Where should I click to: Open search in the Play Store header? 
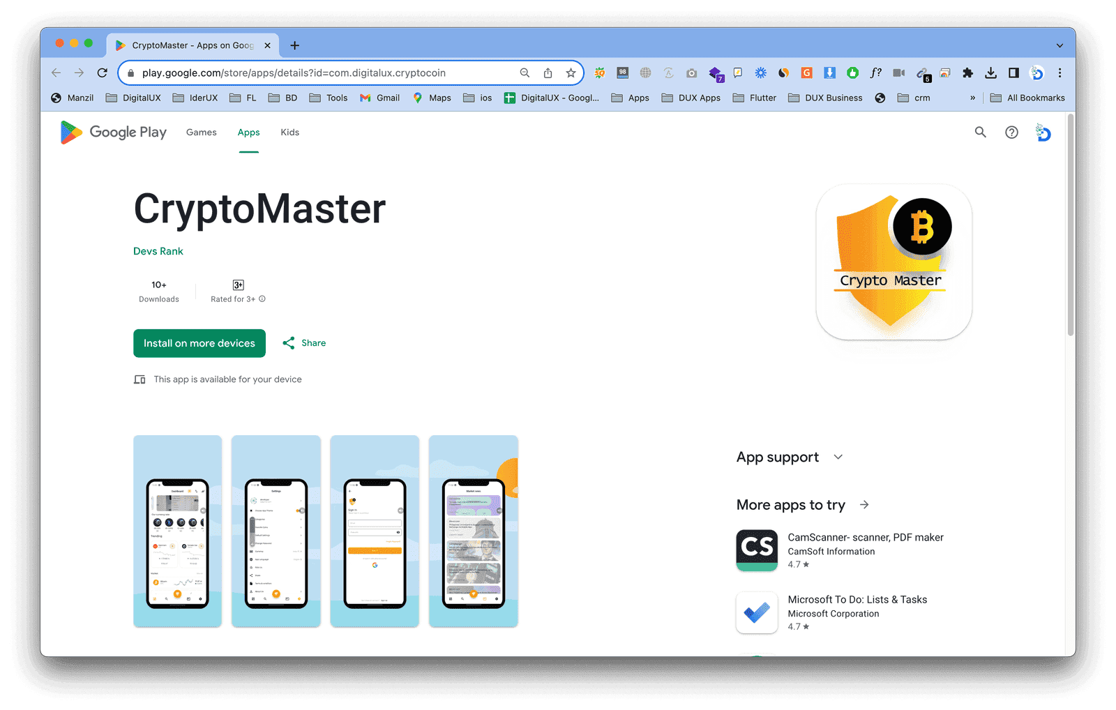[x=981, y=132]
